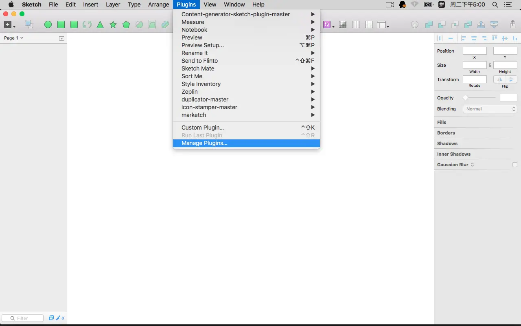This screenshot has width=521, height=326.
Task: Click the Align vertical centers icon
Action: click(x=505, y=38)
